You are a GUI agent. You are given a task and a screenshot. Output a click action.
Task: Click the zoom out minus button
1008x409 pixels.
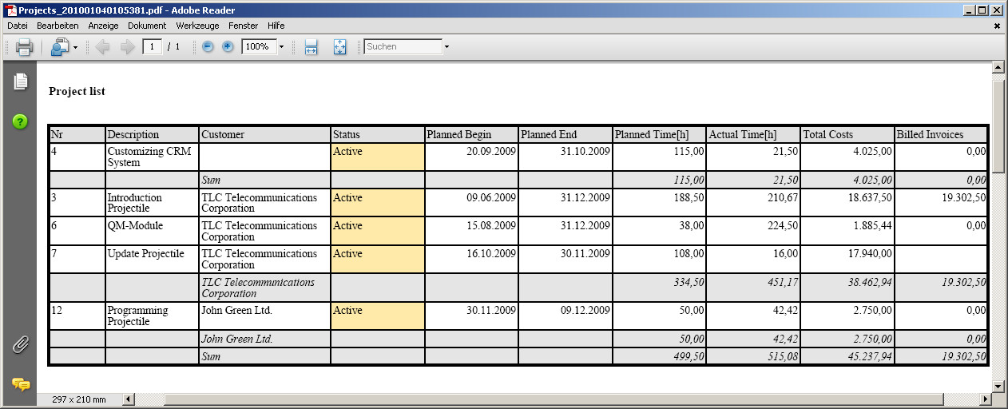pos(208,47)
